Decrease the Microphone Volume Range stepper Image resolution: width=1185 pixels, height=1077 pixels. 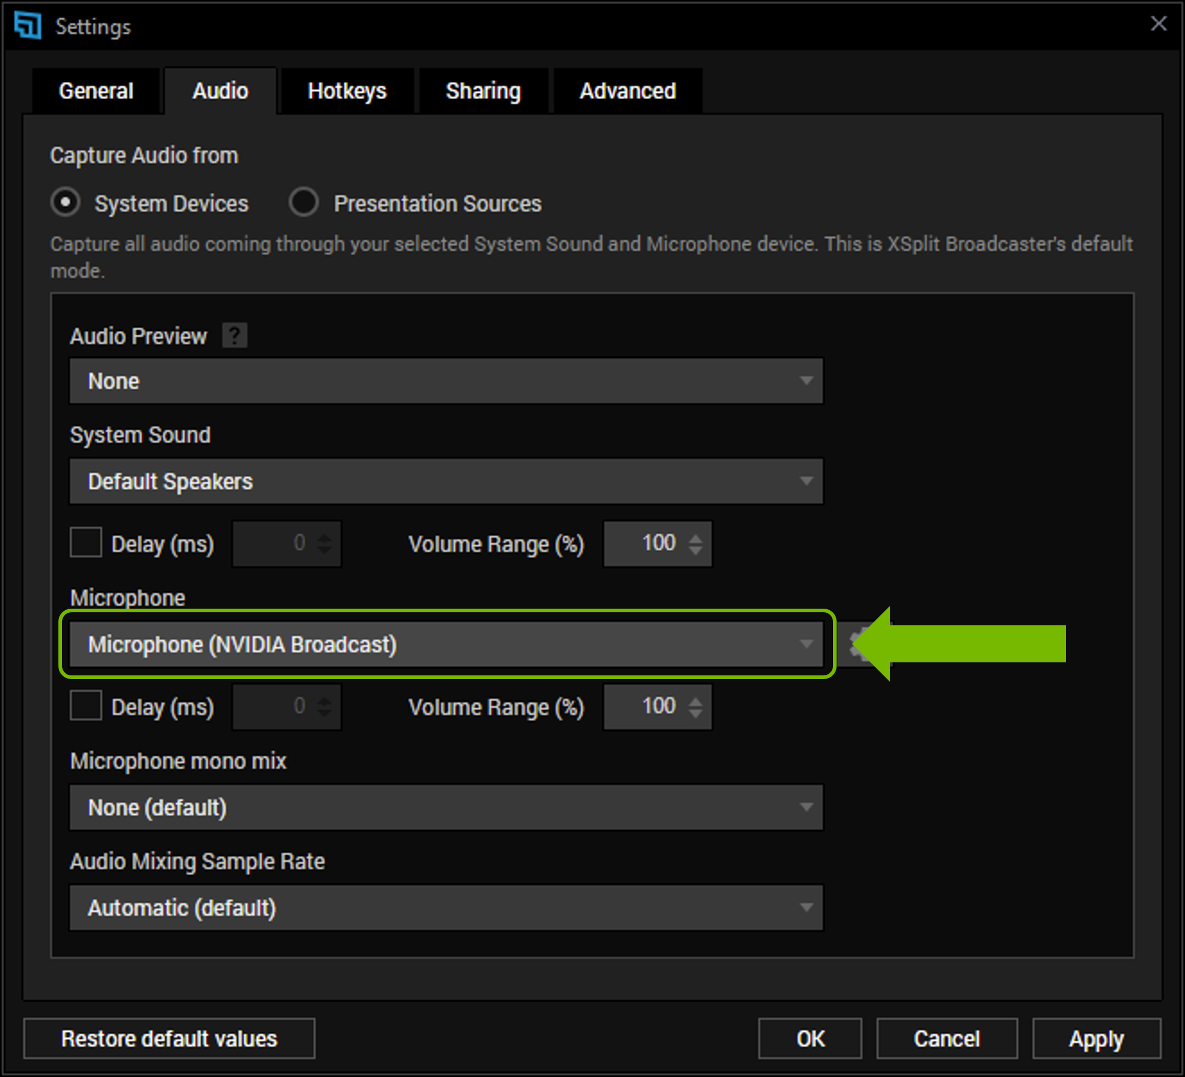(695, 713)
